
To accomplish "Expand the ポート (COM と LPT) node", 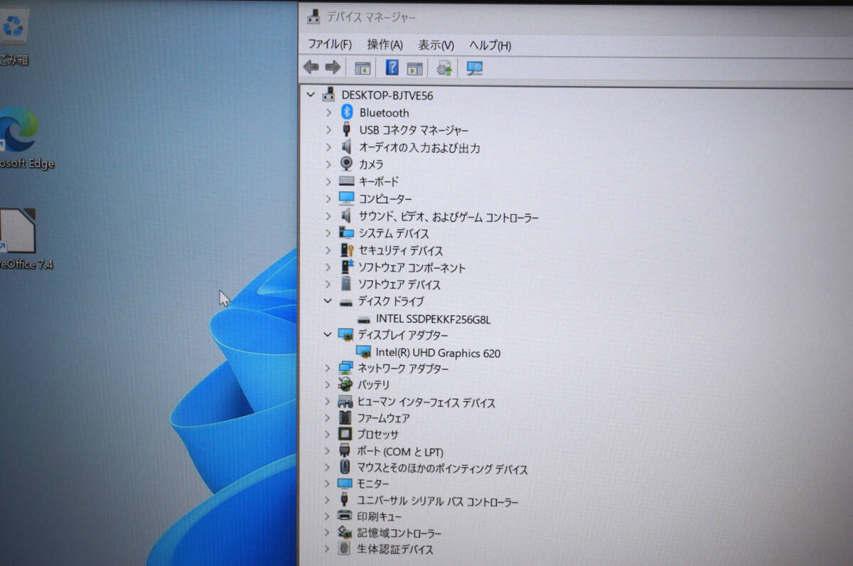I will (x=327, y=451).
